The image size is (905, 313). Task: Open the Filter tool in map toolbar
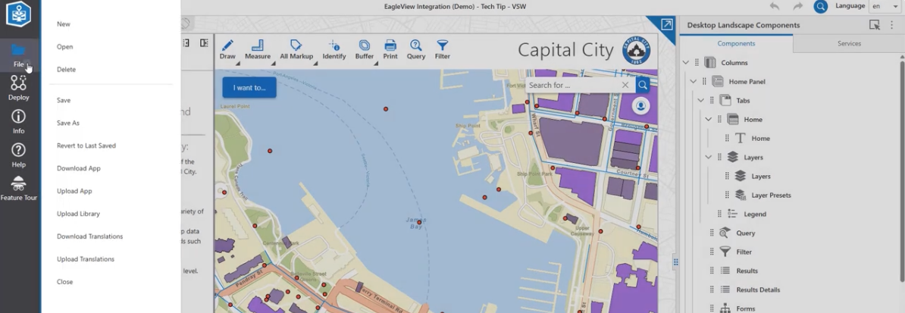click(x=443, y=50)
